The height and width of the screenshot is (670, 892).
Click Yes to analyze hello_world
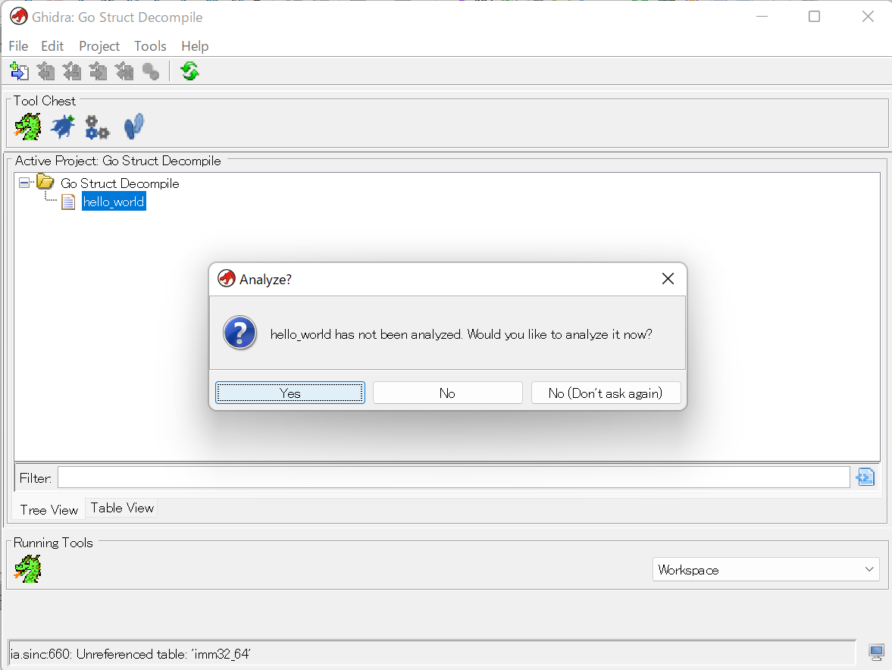click(x=290, y=393)
